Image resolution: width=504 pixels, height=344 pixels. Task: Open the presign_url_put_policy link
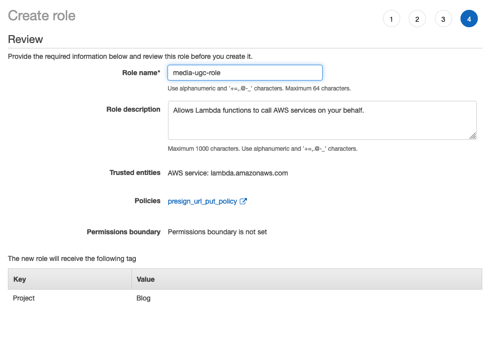tap(203, 201)
